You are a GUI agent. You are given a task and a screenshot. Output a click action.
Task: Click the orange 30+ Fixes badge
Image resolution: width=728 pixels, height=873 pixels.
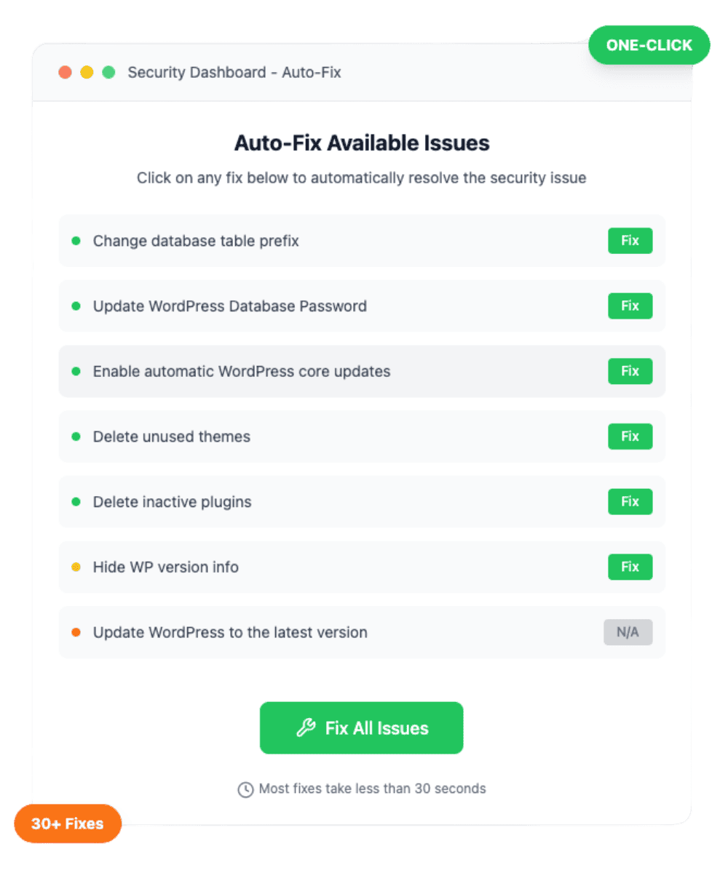(x=67, y=824)
